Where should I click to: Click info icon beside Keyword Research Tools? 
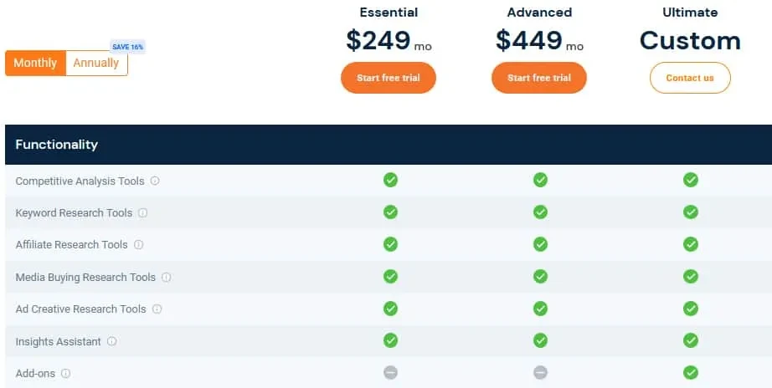[143, 213]
